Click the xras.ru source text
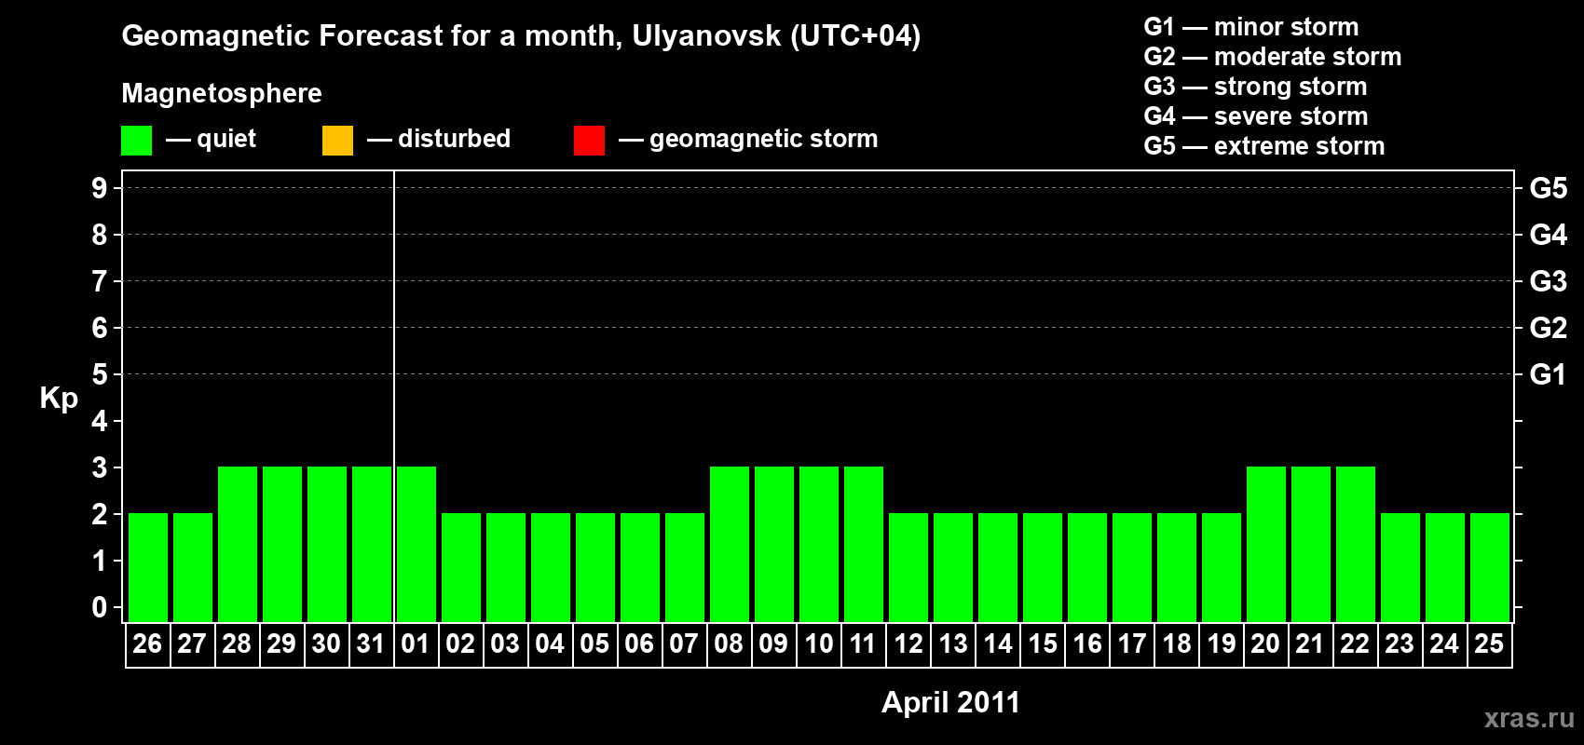 point(1529,718)
